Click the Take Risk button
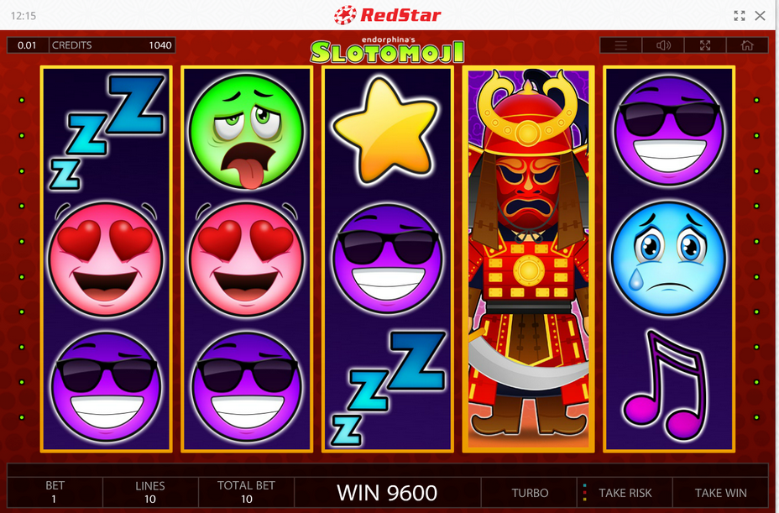Screen dimensions: 779x513 (625, 493)
